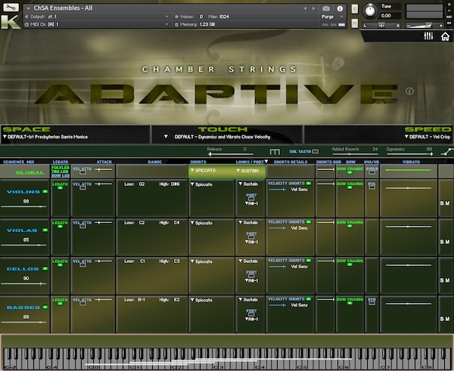This screenshot has width=454, height=371.
Task: Select TRU LEG global legato mode
Action: coord(61,172)
